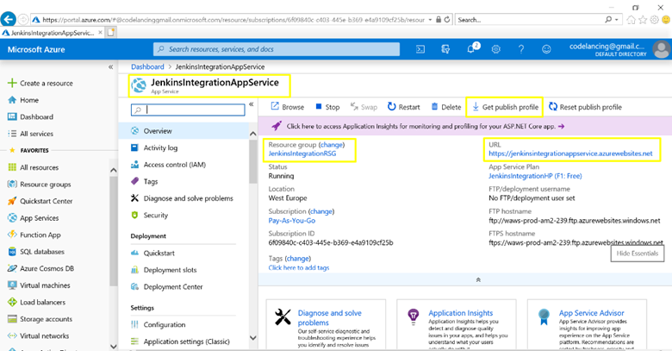Open Dashboard in the left sidebar
Image resolution: width=672 pixels, height=351 pixels.
tap(30, 116)
